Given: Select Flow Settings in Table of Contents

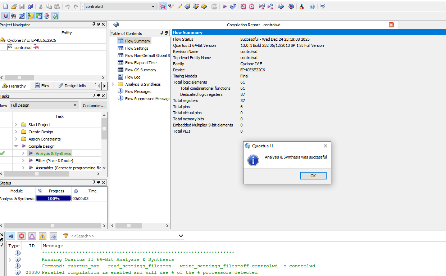Looking at the screenshot, I should coord(137,48).
